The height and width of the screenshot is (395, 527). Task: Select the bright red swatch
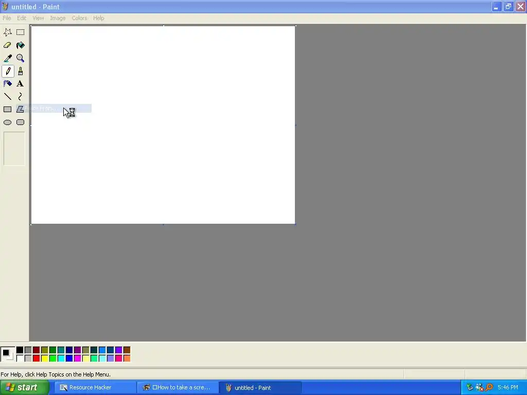pyautogui.click(x=37, y=358)
